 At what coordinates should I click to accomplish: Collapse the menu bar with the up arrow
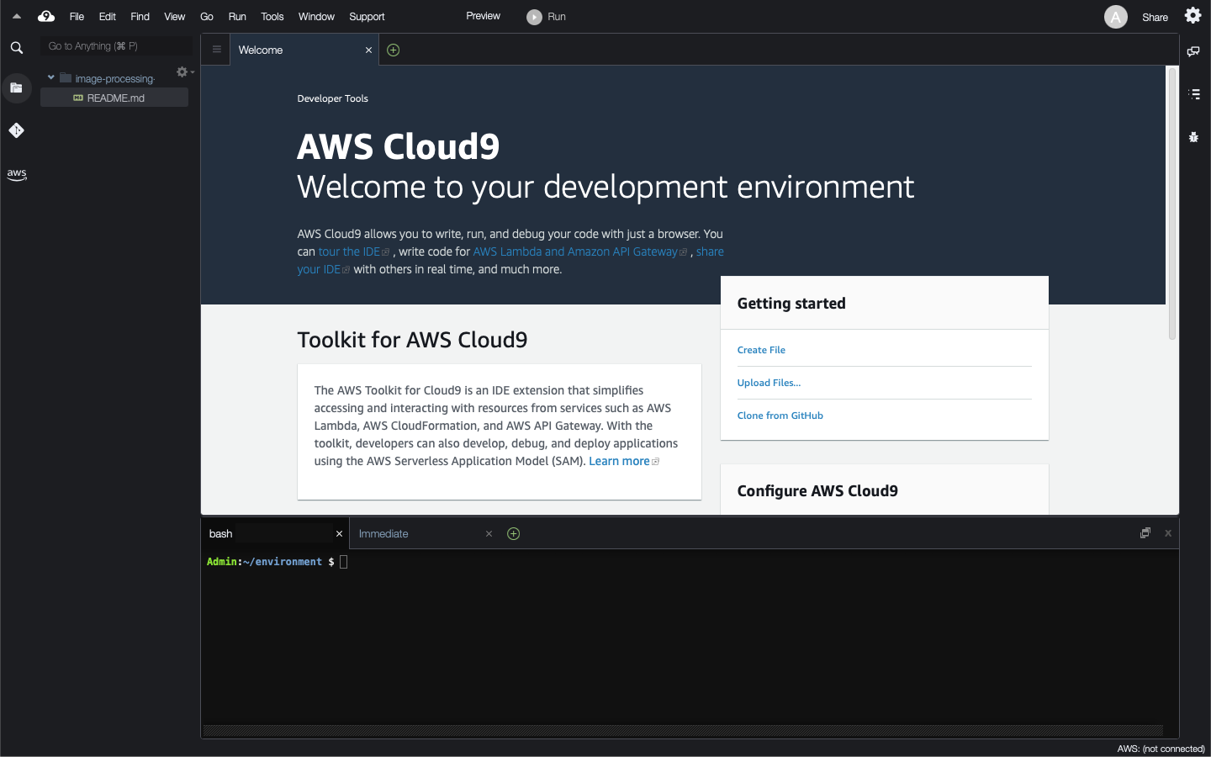16,16
